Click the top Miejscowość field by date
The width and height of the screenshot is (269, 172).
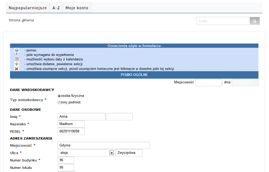tap(208, 83)
